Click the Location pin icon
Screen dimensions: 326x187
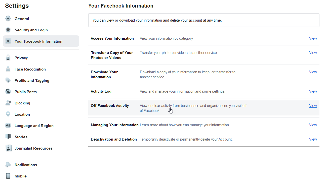point(8,114)
